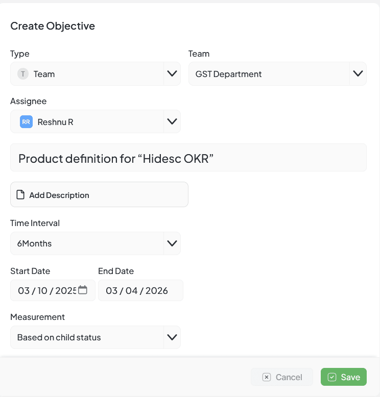Click the document icon beside Add Description
This screenshot has height=397, width=380.
[x=20, y=195]
